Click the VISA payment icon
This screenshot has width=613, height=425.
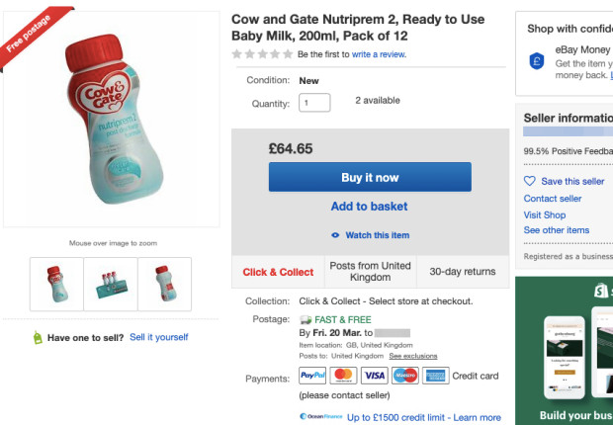pos(374,376)
